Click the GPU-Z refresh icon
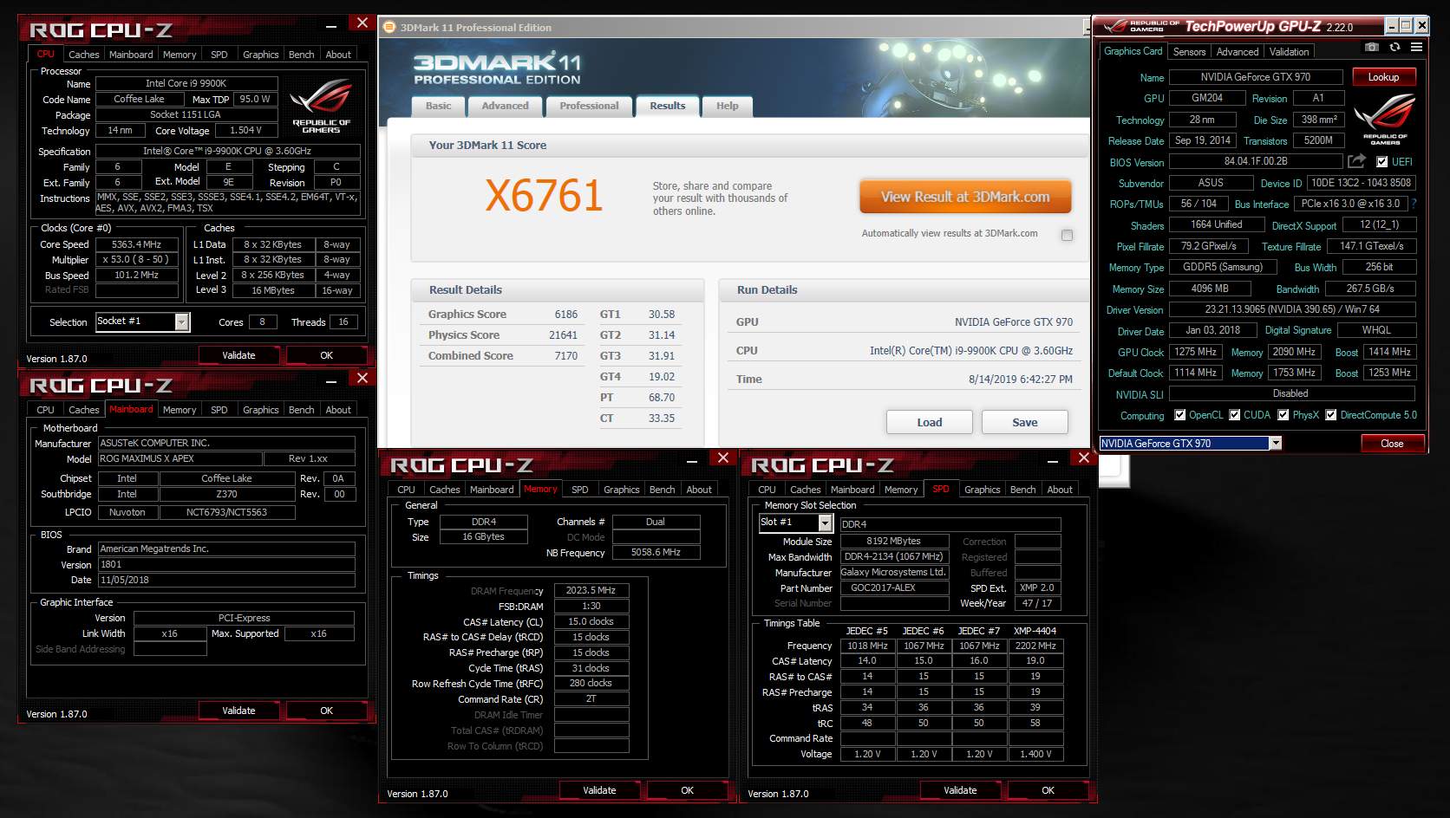The height and width of the screenshot is (818, 1450). click(x=1394, y=48)
